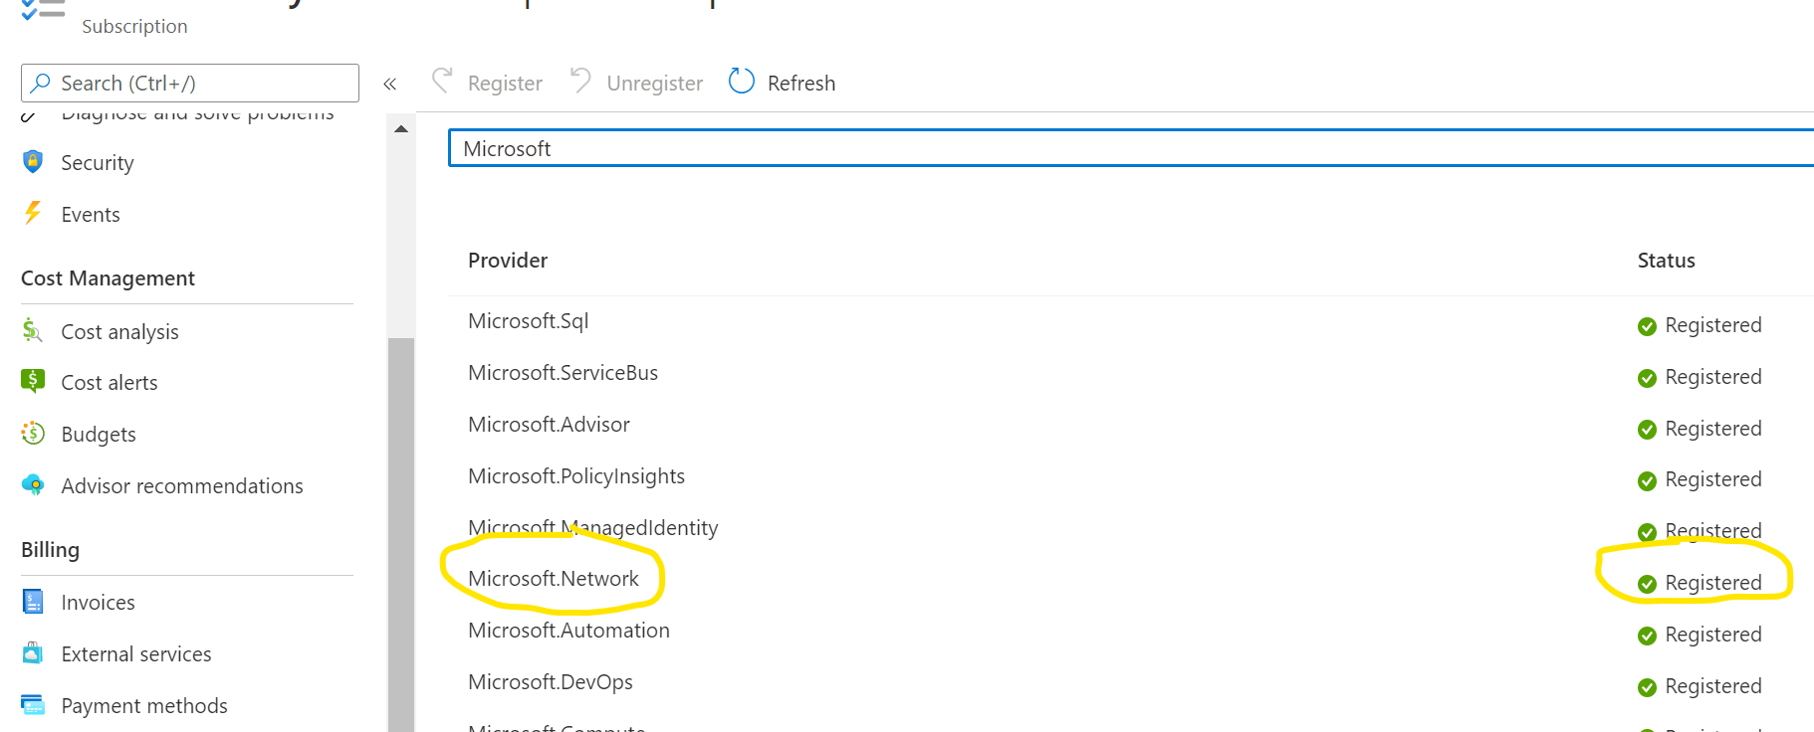Click the Subscription checklist icon
This screenshot has height=732, width=1814.
[x=43, y=10]
